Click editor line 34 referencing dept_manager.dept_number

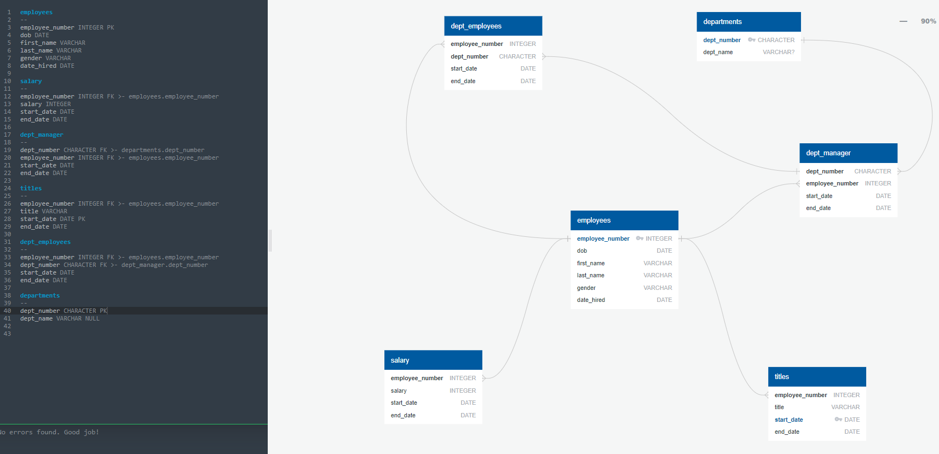(x=114, y=265)
